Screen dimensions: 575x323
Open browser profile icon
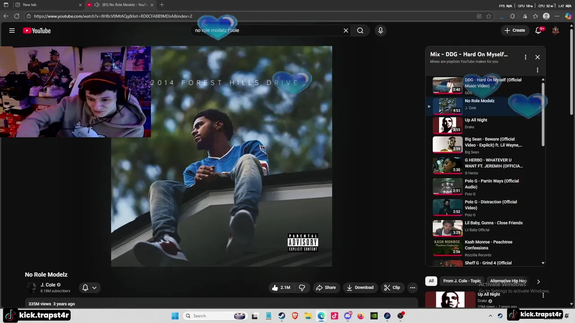pyautogui.click(x=546, y=16)
